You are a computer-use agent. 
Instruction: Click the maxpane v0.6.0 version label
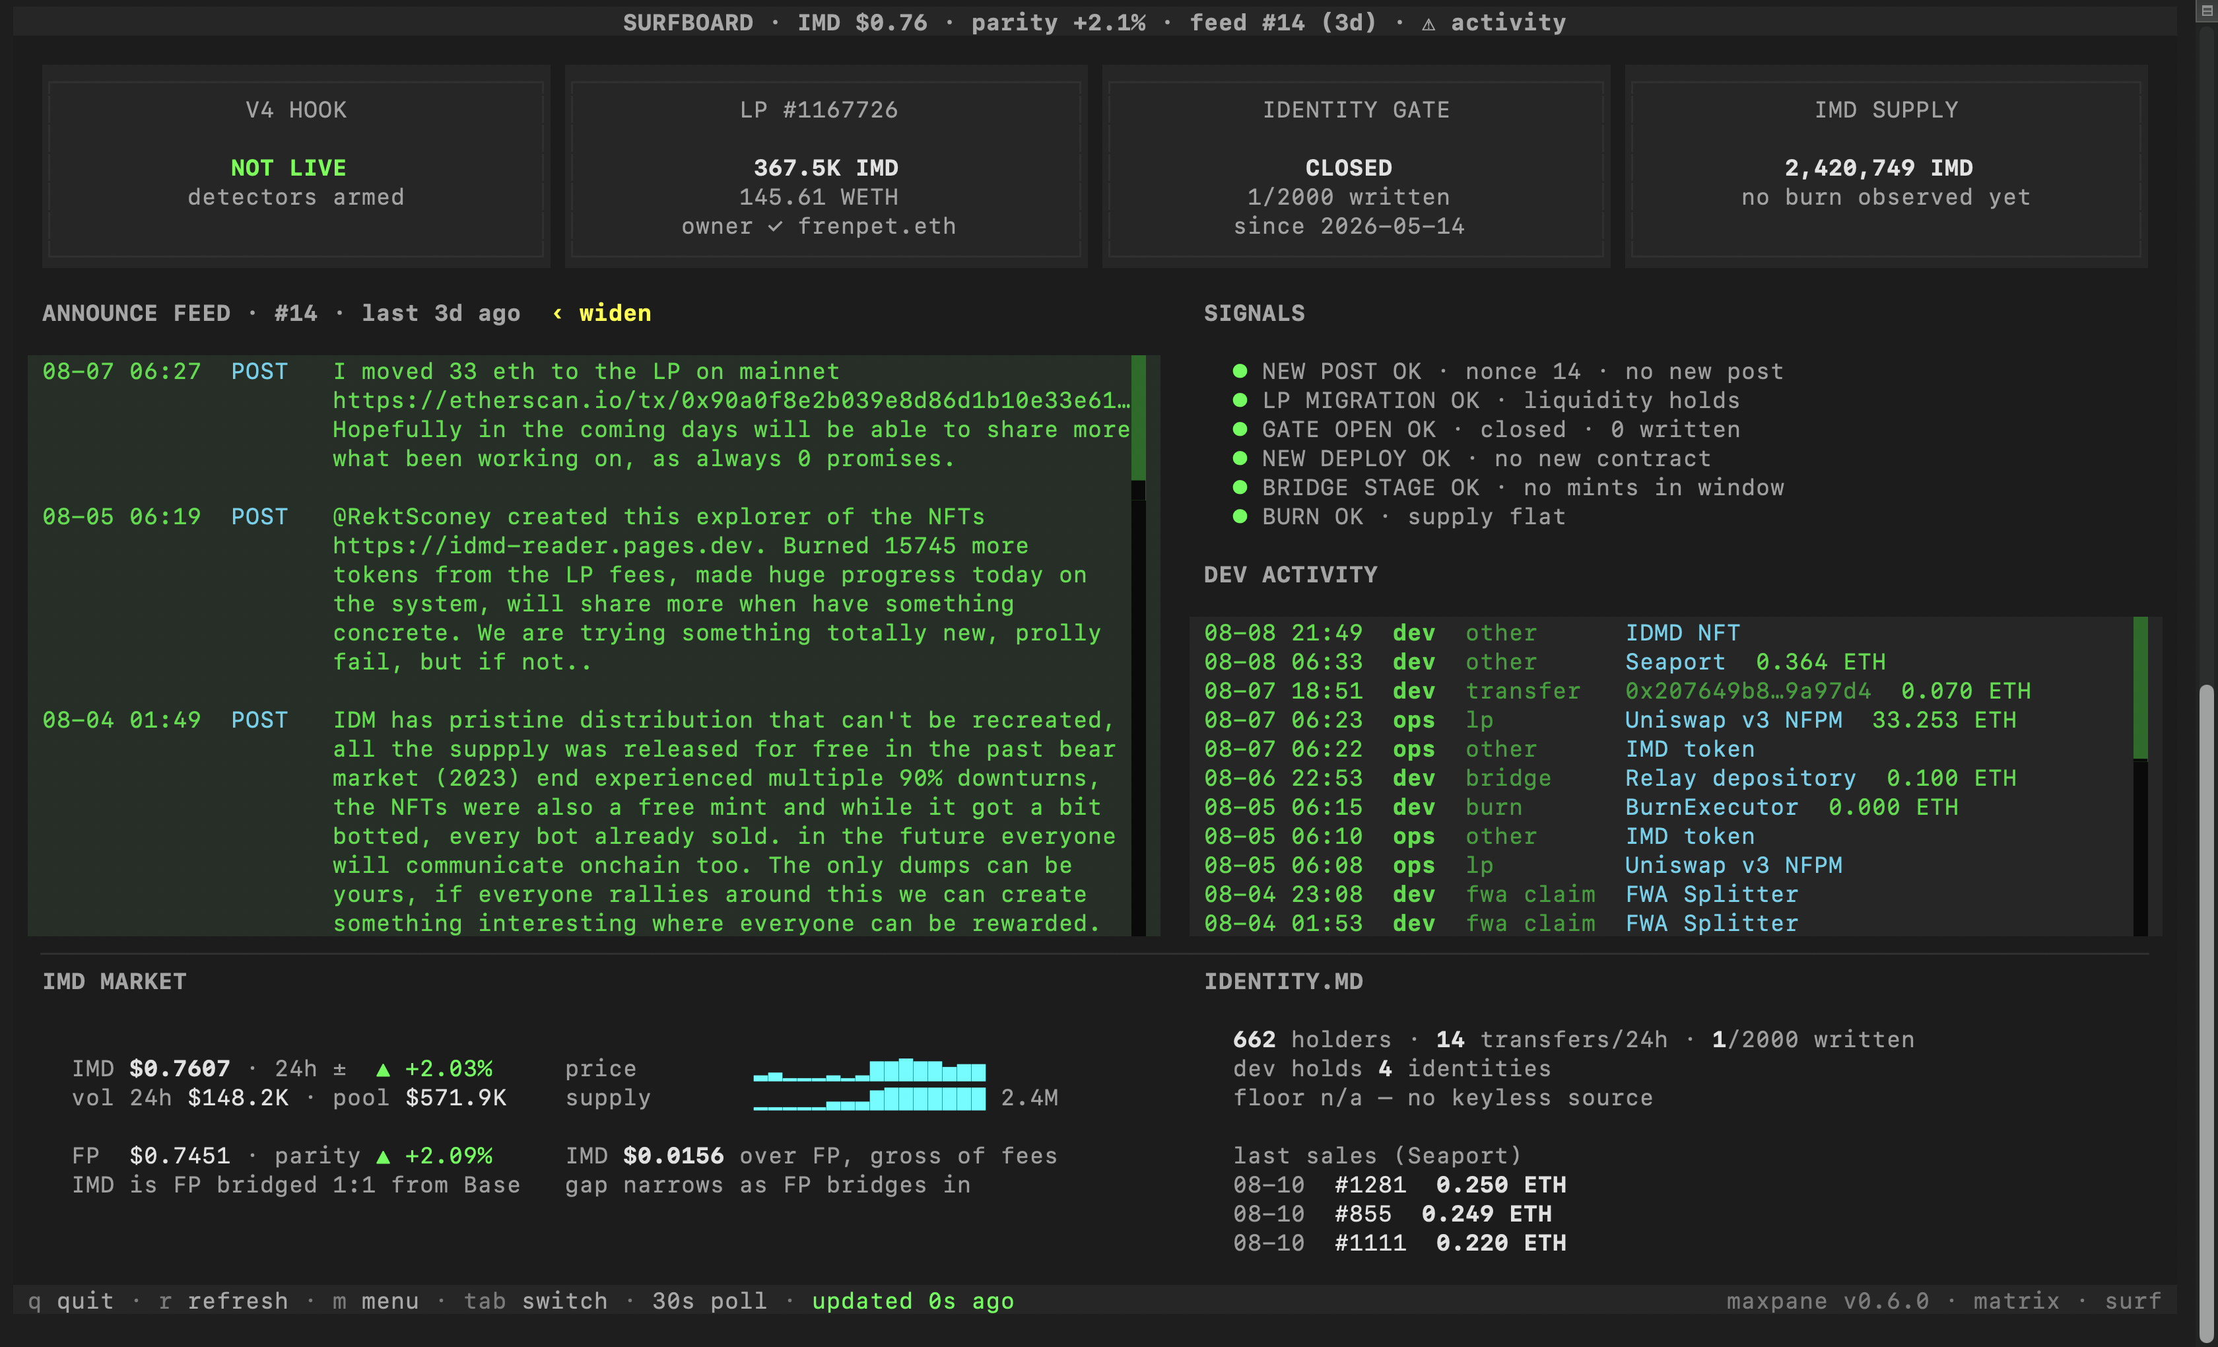[1827, 1301]
